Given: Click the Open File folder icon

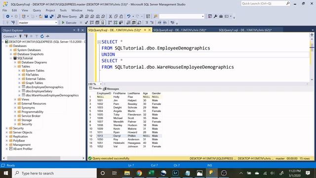Looking at the screenshot, I should coord(40,16).
